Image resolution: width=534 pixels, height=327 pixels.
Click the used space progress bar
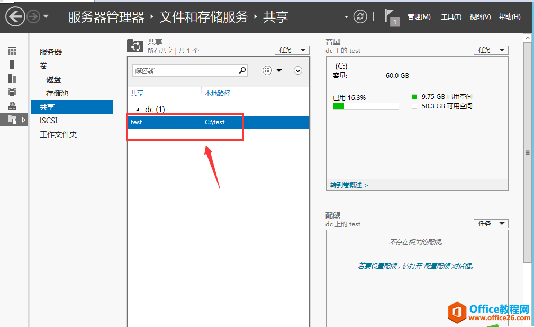[366, 106]
